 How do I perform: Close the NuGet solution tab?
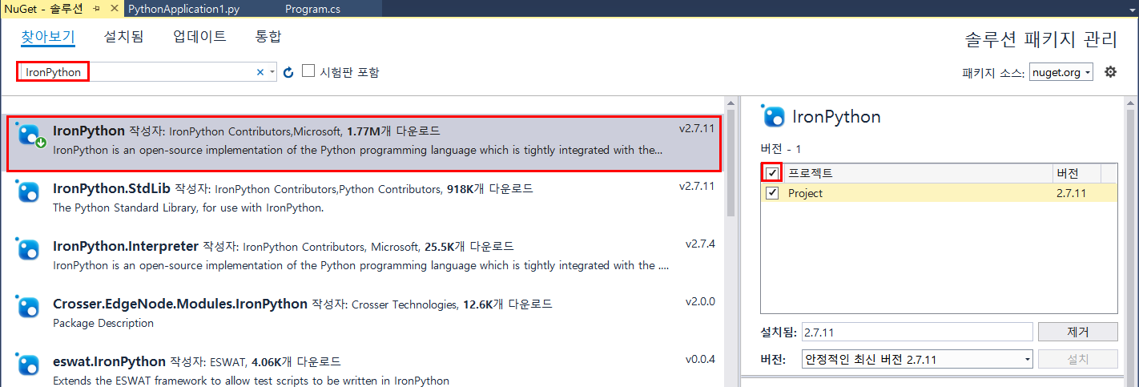(114, 8)
